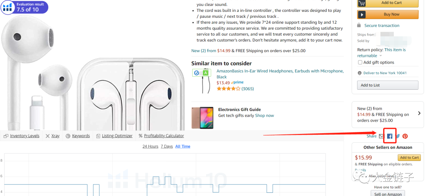Expand the return policy details chevron
428x196 pixels.
point(381,56)
